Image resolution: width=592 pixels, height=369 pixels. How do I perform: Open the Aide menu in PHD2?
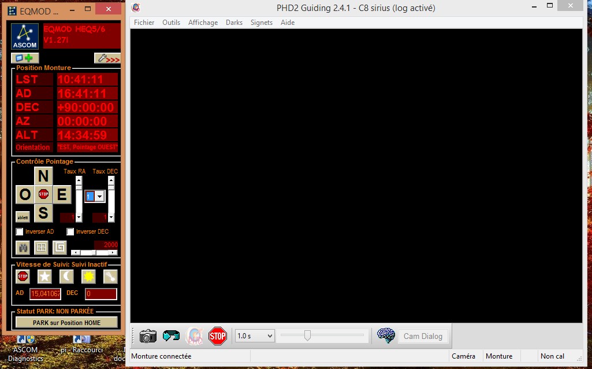coord(287,23)
